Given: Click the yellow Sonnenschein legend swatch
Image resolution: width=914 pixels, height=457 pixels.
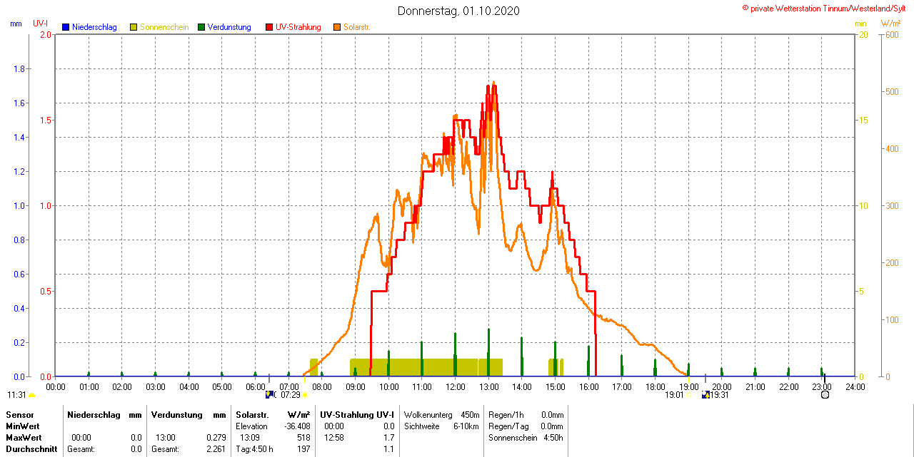Looking at the screenshot, I should (134, 27).
